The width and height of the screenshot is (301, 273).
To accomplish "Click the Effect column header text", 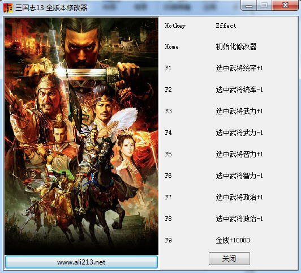I will tap(226, 25).
